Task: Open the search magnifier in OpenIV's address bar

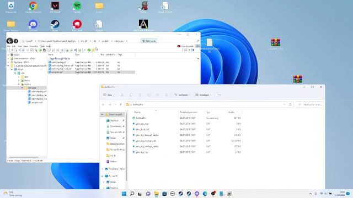Action: point(198,41)
